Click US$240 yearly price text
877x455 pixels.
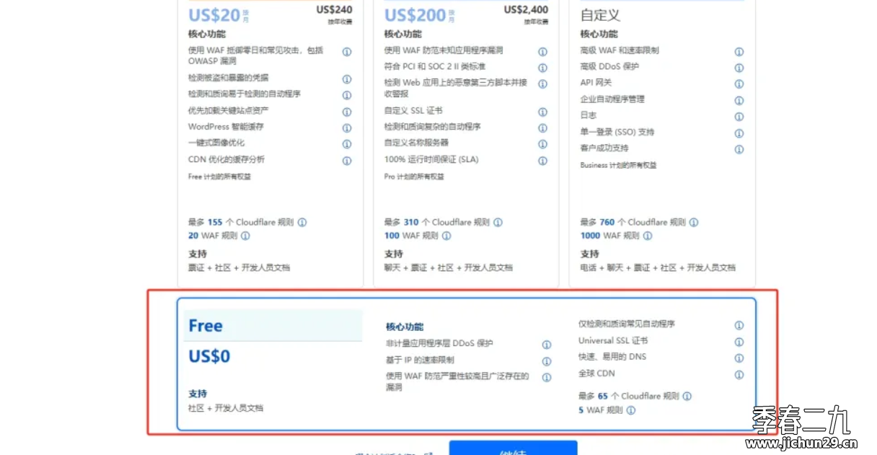point(335,10)
